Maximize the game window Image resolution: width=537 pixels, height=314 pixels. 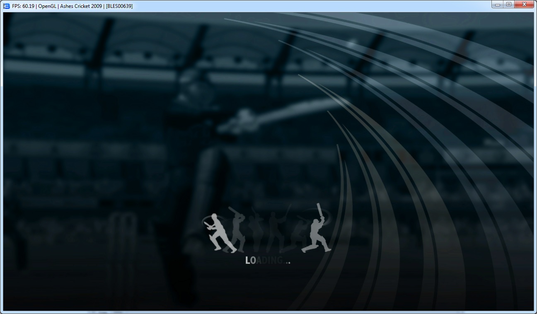tap(509, 5)
